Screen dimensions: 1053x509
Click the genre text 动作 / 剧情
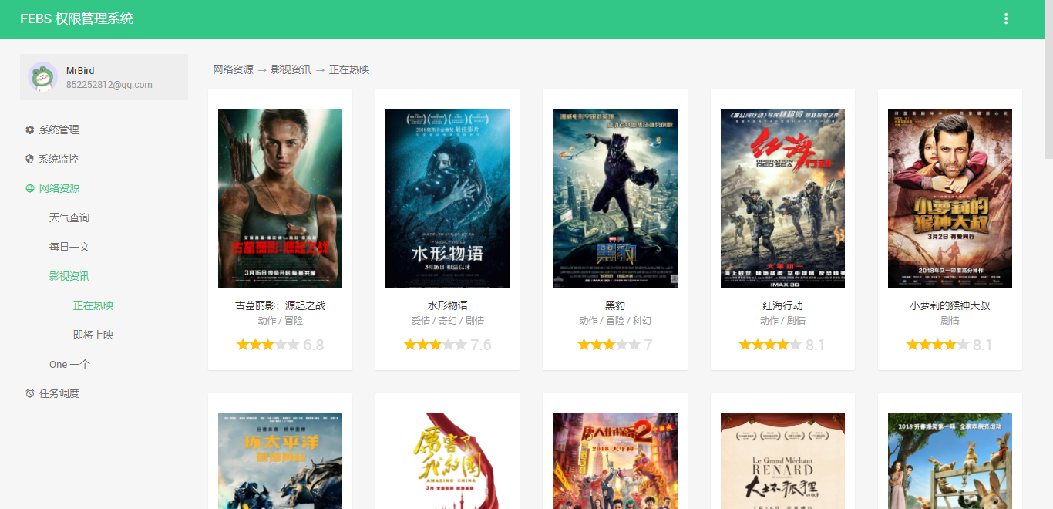click(782, 321)
